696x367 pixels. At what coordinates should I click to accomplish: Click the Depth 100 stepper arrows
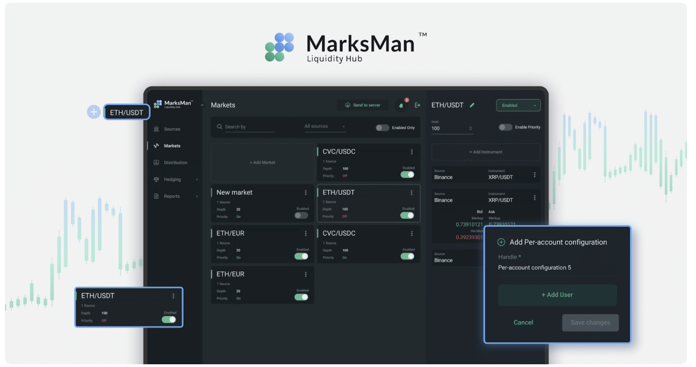point(470,129)
